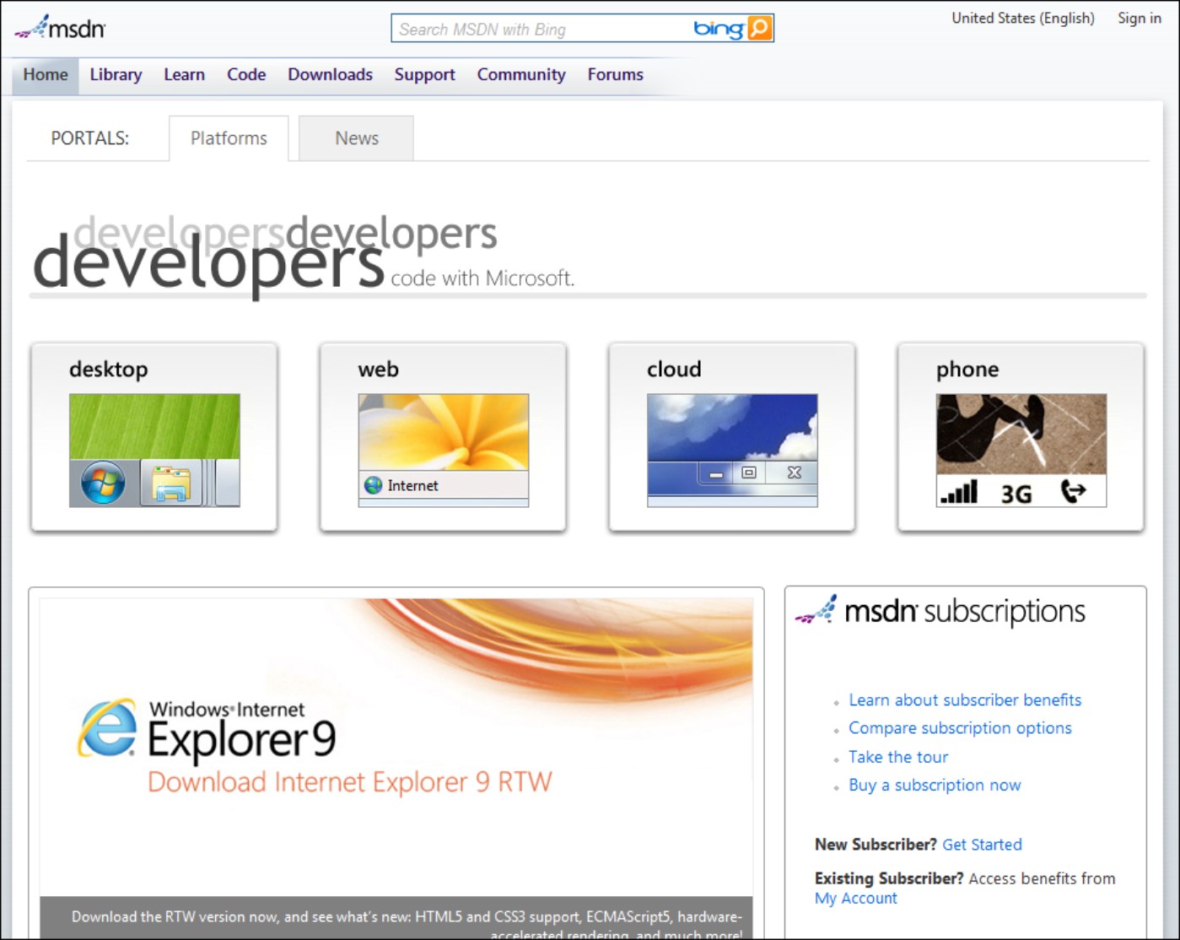This screenshot has width=1180, height=940.
Task: Click the Bing logo in search box
Action: [718, 30]
